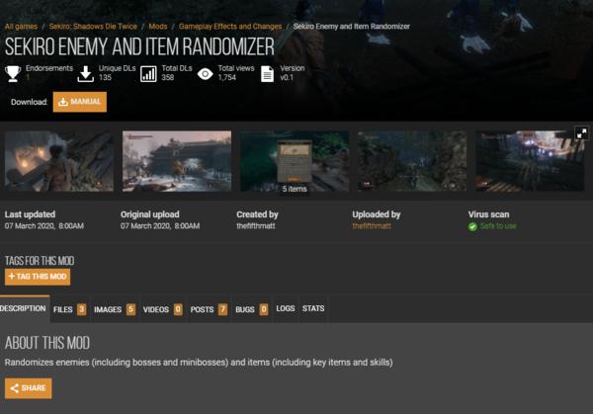Click the Sekiro Enemy and Item Randomizer title

point(139,46)
